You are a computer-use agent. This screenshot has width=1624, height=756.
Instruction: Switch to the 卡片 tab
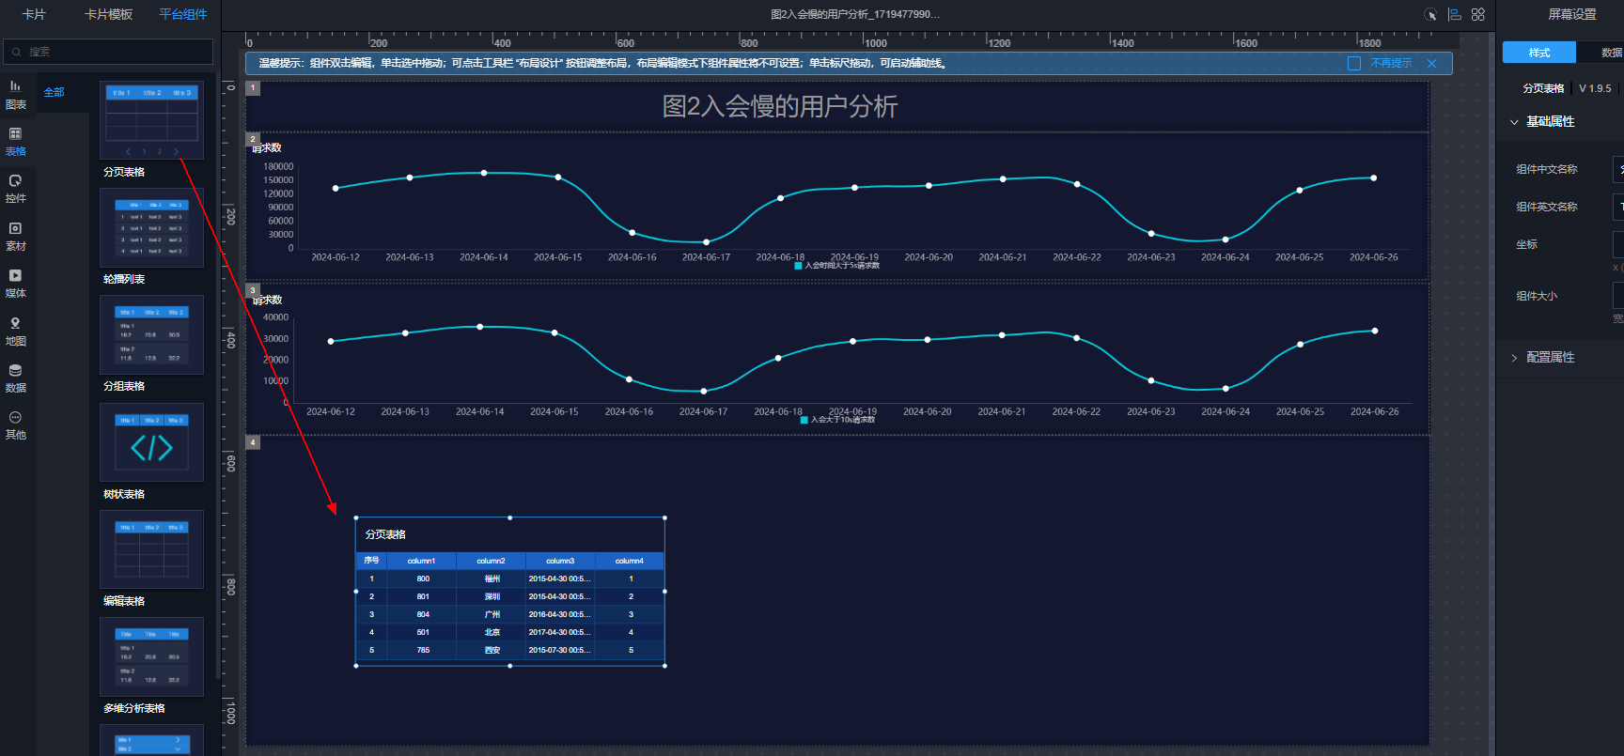pyautogui.click(x=34, y=14)
